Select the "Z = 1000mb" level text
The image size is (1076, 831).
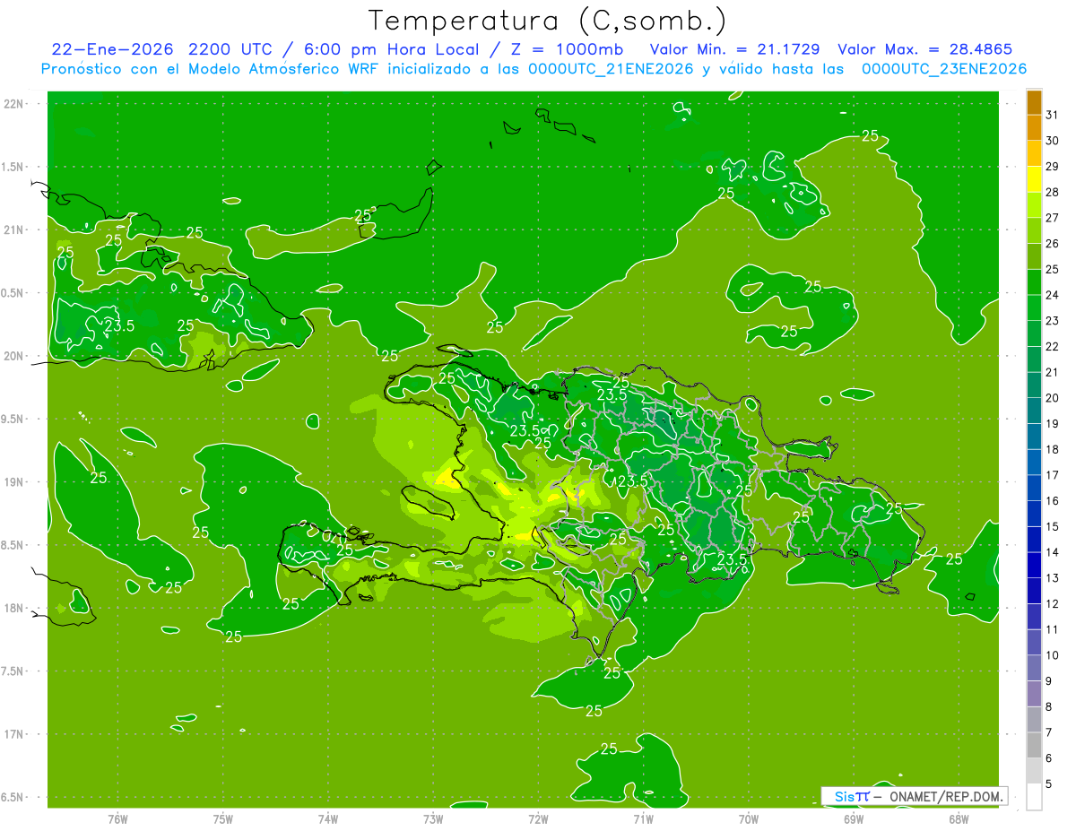566,49
